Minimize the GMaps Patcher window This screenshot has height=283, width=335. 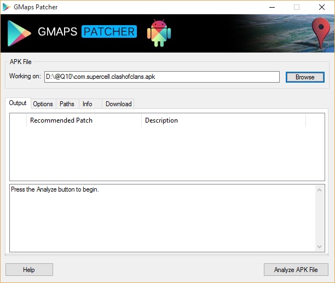coord(272,7)
